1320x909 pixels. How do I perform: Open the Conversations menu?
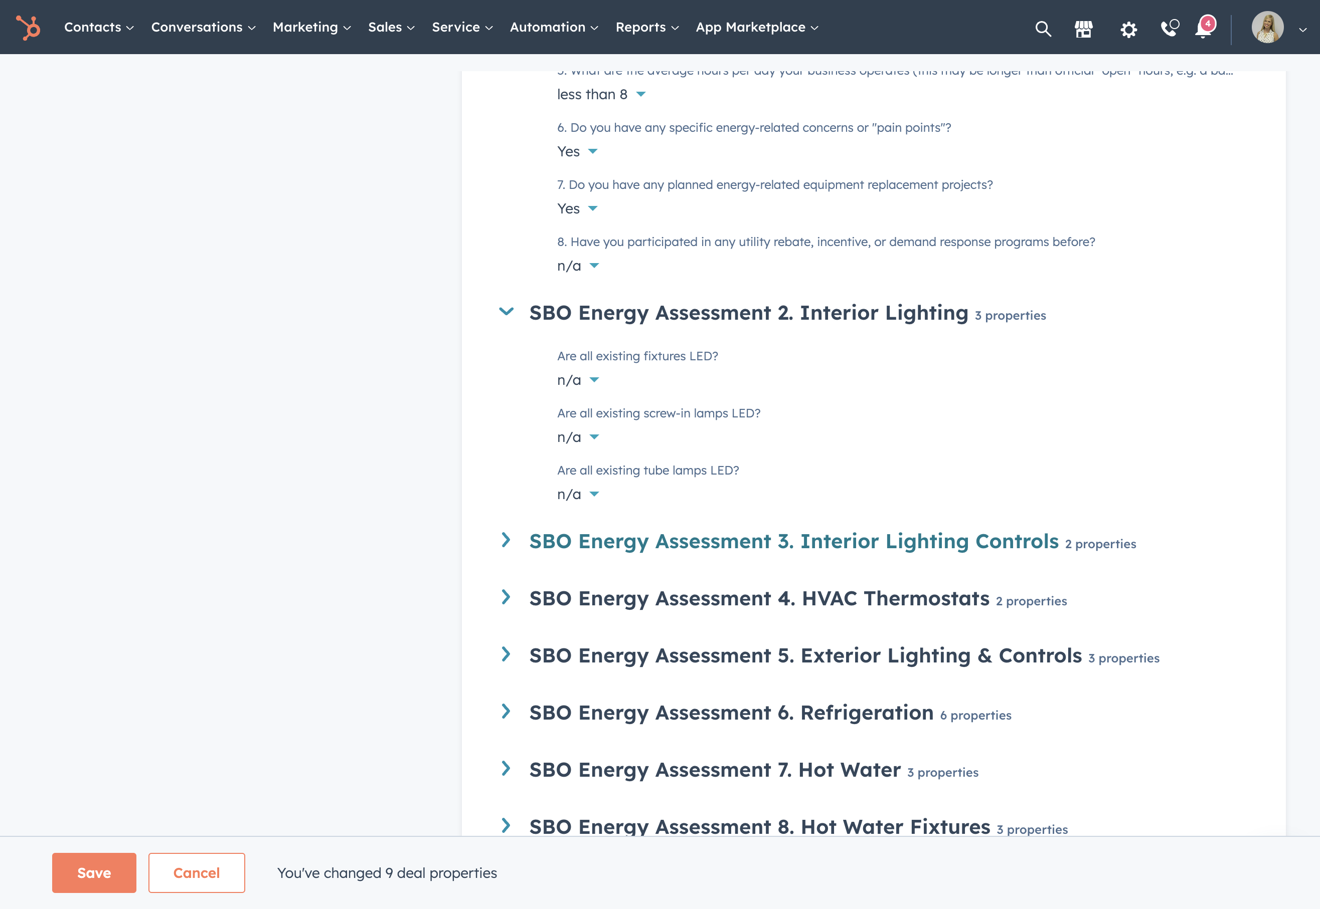[204, 28]
